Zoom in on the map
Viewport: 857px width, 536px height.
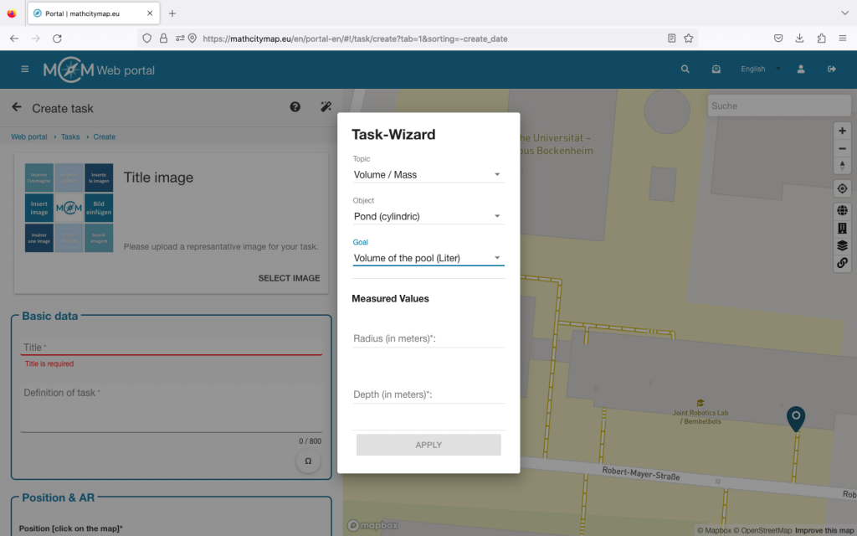coord(842,131)
